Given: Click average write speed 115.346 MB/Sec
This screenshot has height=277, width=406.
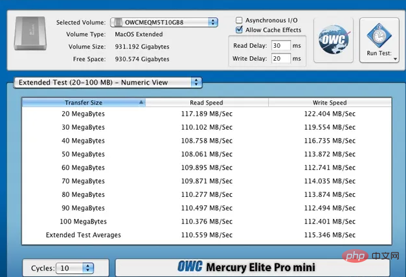Looking at the screenshot, I should coord(330,235).
